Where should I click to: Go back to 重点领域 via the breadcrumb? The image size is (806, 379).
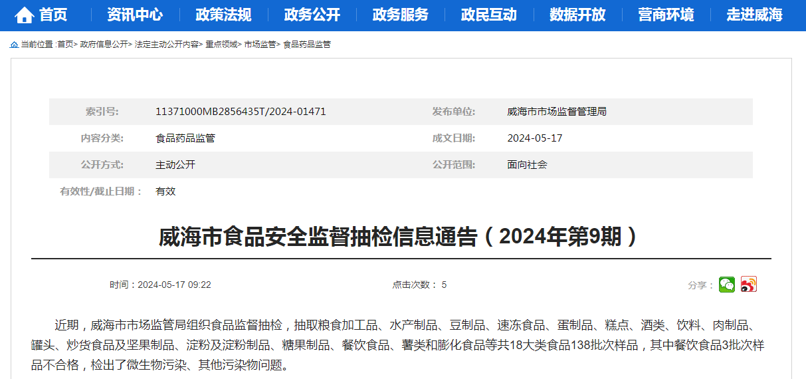click(221, 45)
